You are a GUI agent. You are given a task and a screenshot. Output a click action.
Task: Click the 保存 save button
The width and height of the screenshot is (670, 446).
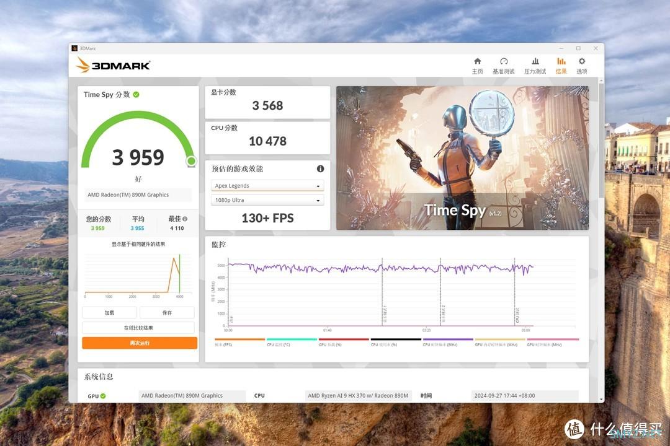click(x=167, y=313)
